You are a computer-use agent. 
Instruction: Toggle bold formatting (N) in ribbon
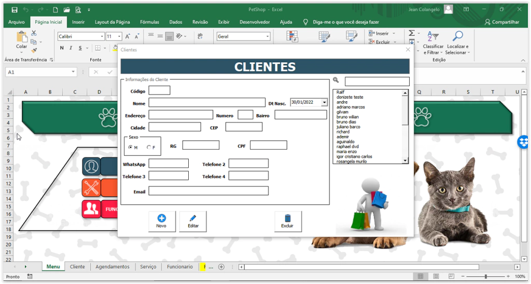tap(62, 48)
